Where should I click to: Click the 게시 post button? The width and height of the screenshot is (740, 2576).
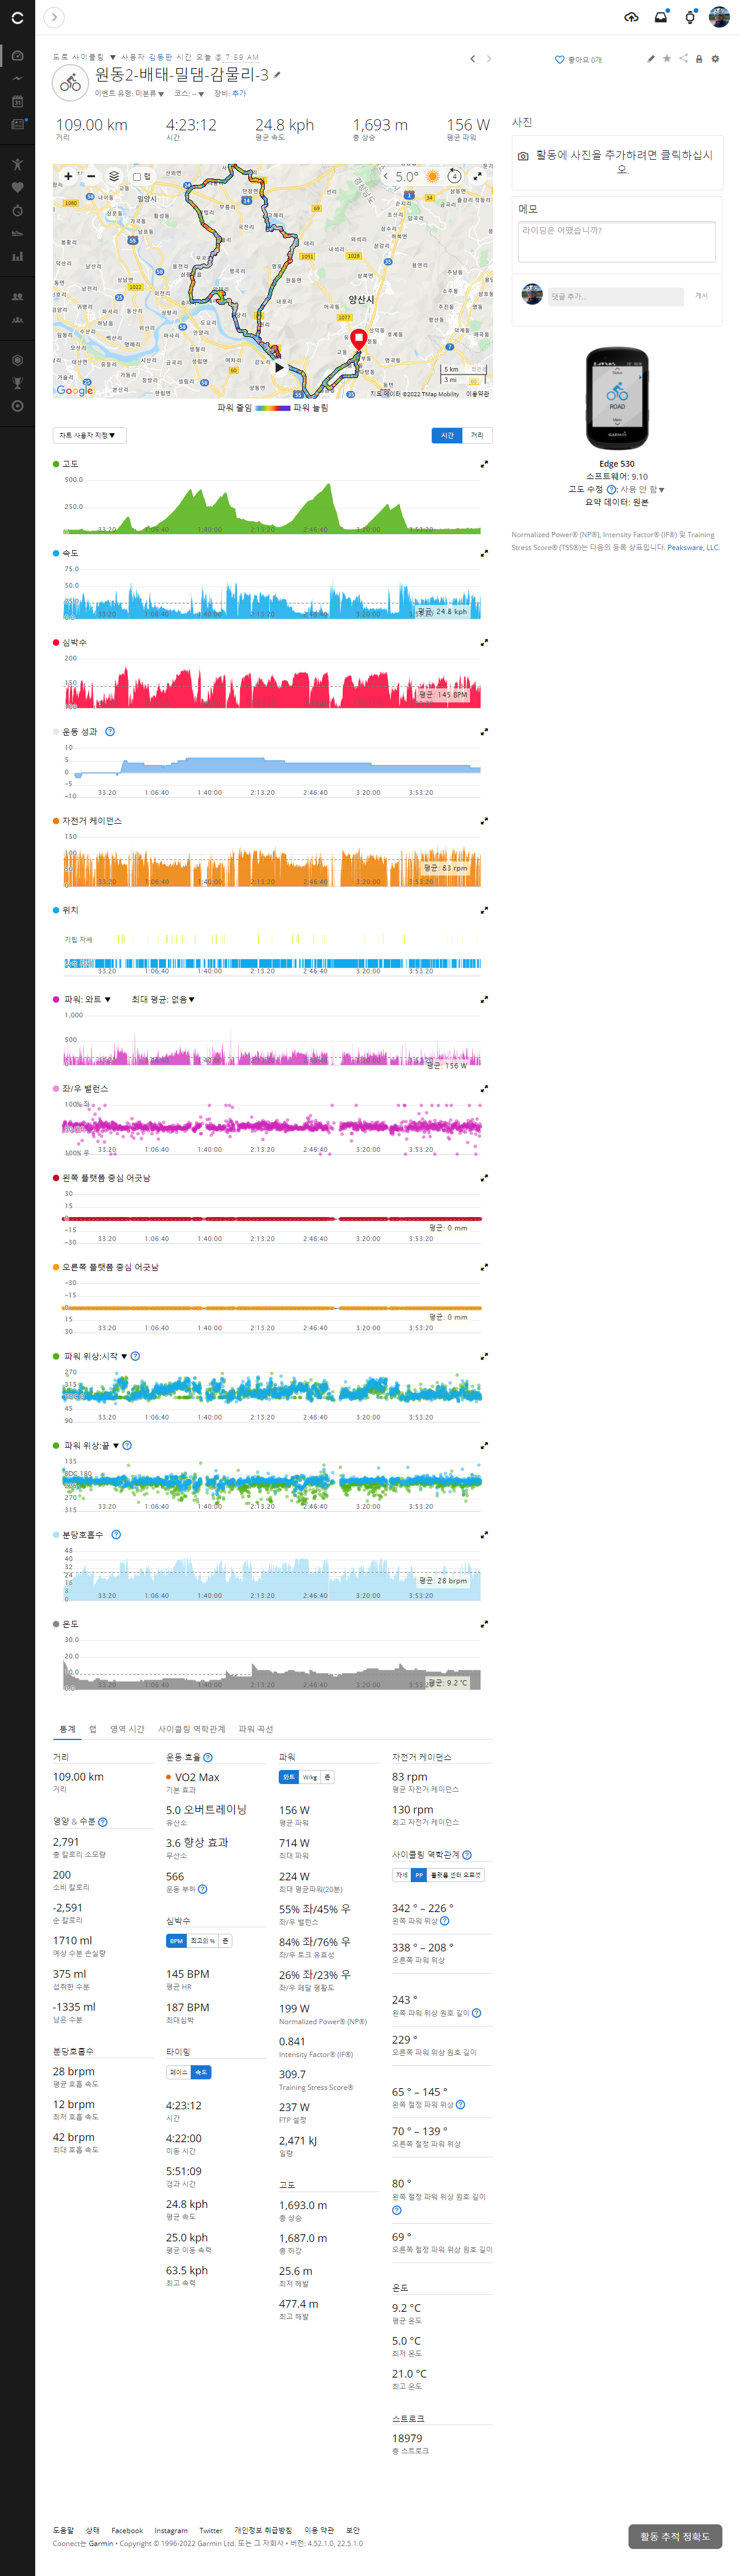point(701,296)
